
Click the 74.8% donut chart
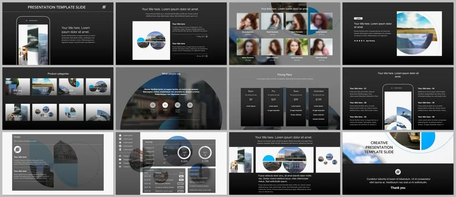(x=184, y=152)
